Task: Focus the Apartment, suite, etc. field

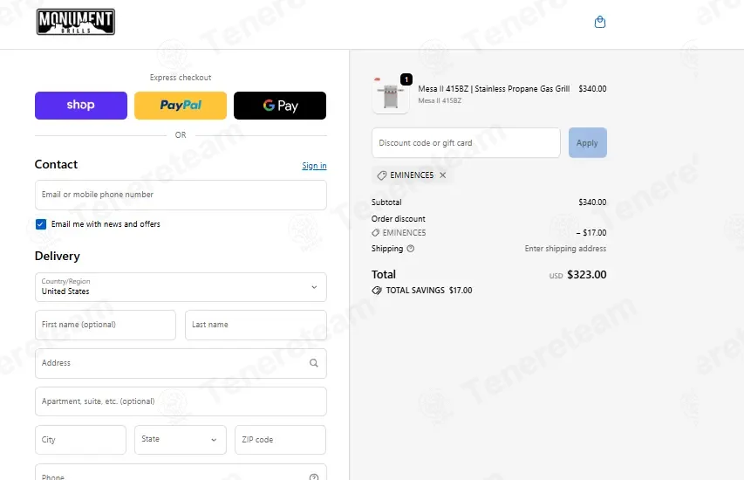Action: [181, 401]
